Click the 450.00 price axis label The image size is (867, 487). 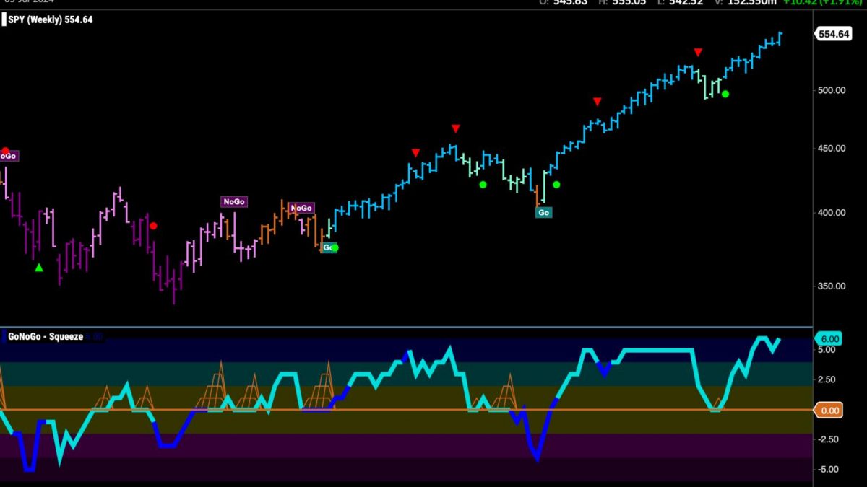(832, 149)
